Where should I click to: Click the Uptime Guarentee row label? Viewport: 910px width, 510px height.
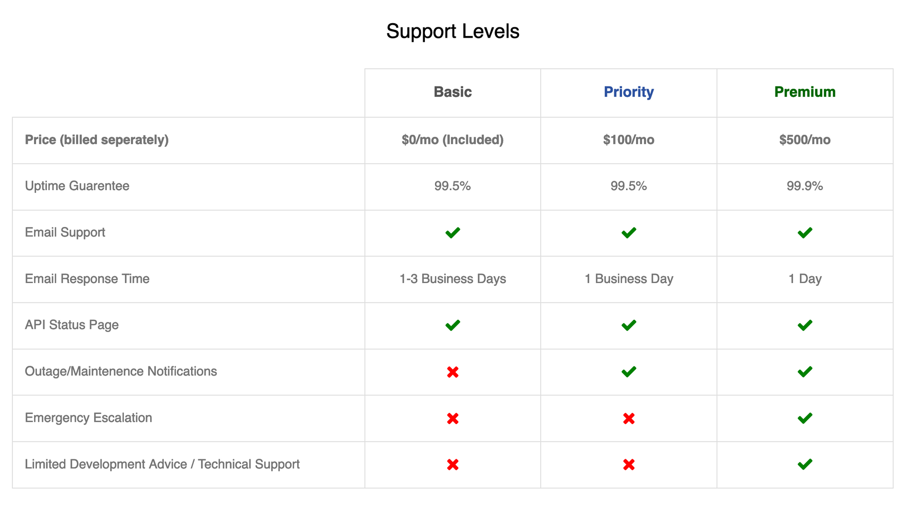pos(77,186)
